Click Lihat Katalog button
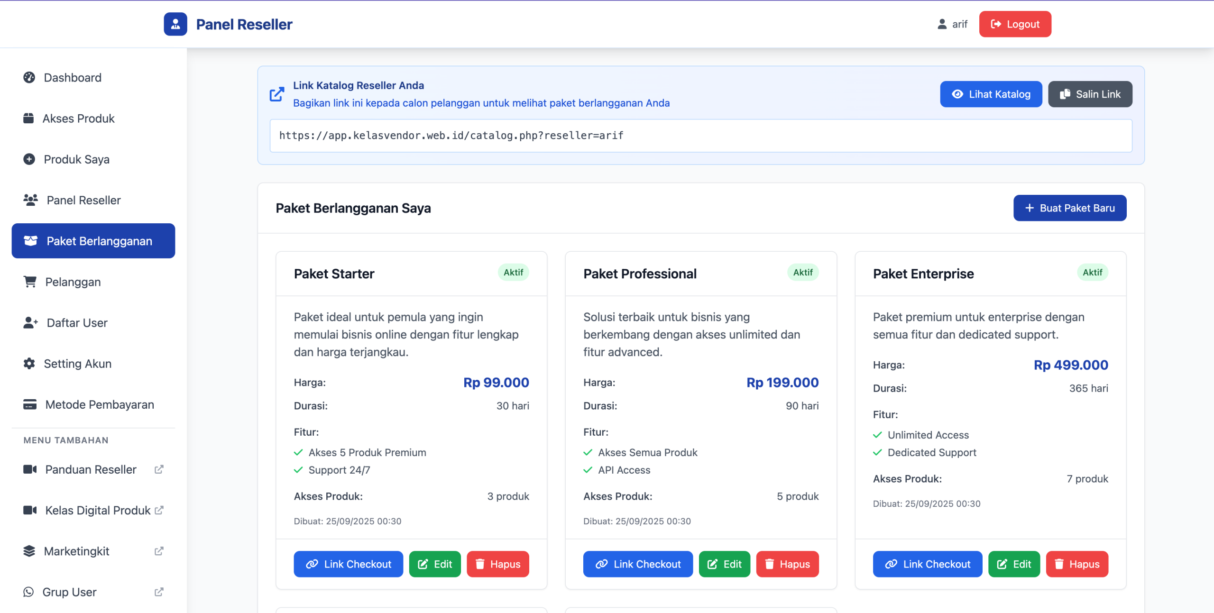 click(x=991, y=94)
